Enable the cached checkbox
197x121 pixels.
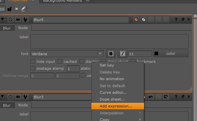(x=60, y=61)
